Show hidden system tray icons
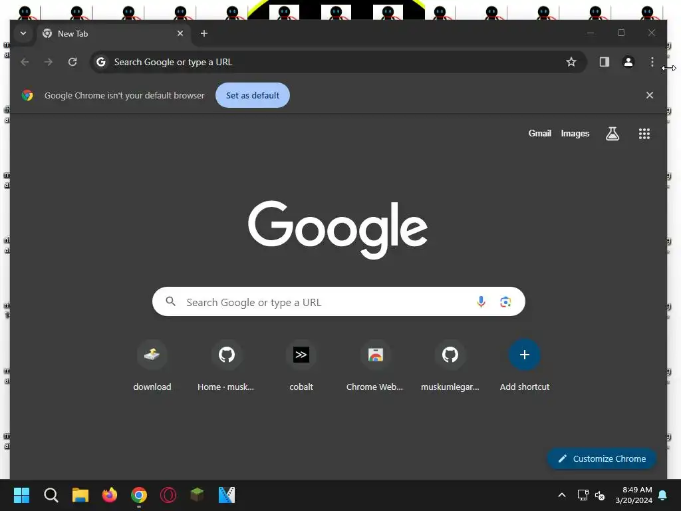Viewport: 681px width, 511px height. click(561, 495)
